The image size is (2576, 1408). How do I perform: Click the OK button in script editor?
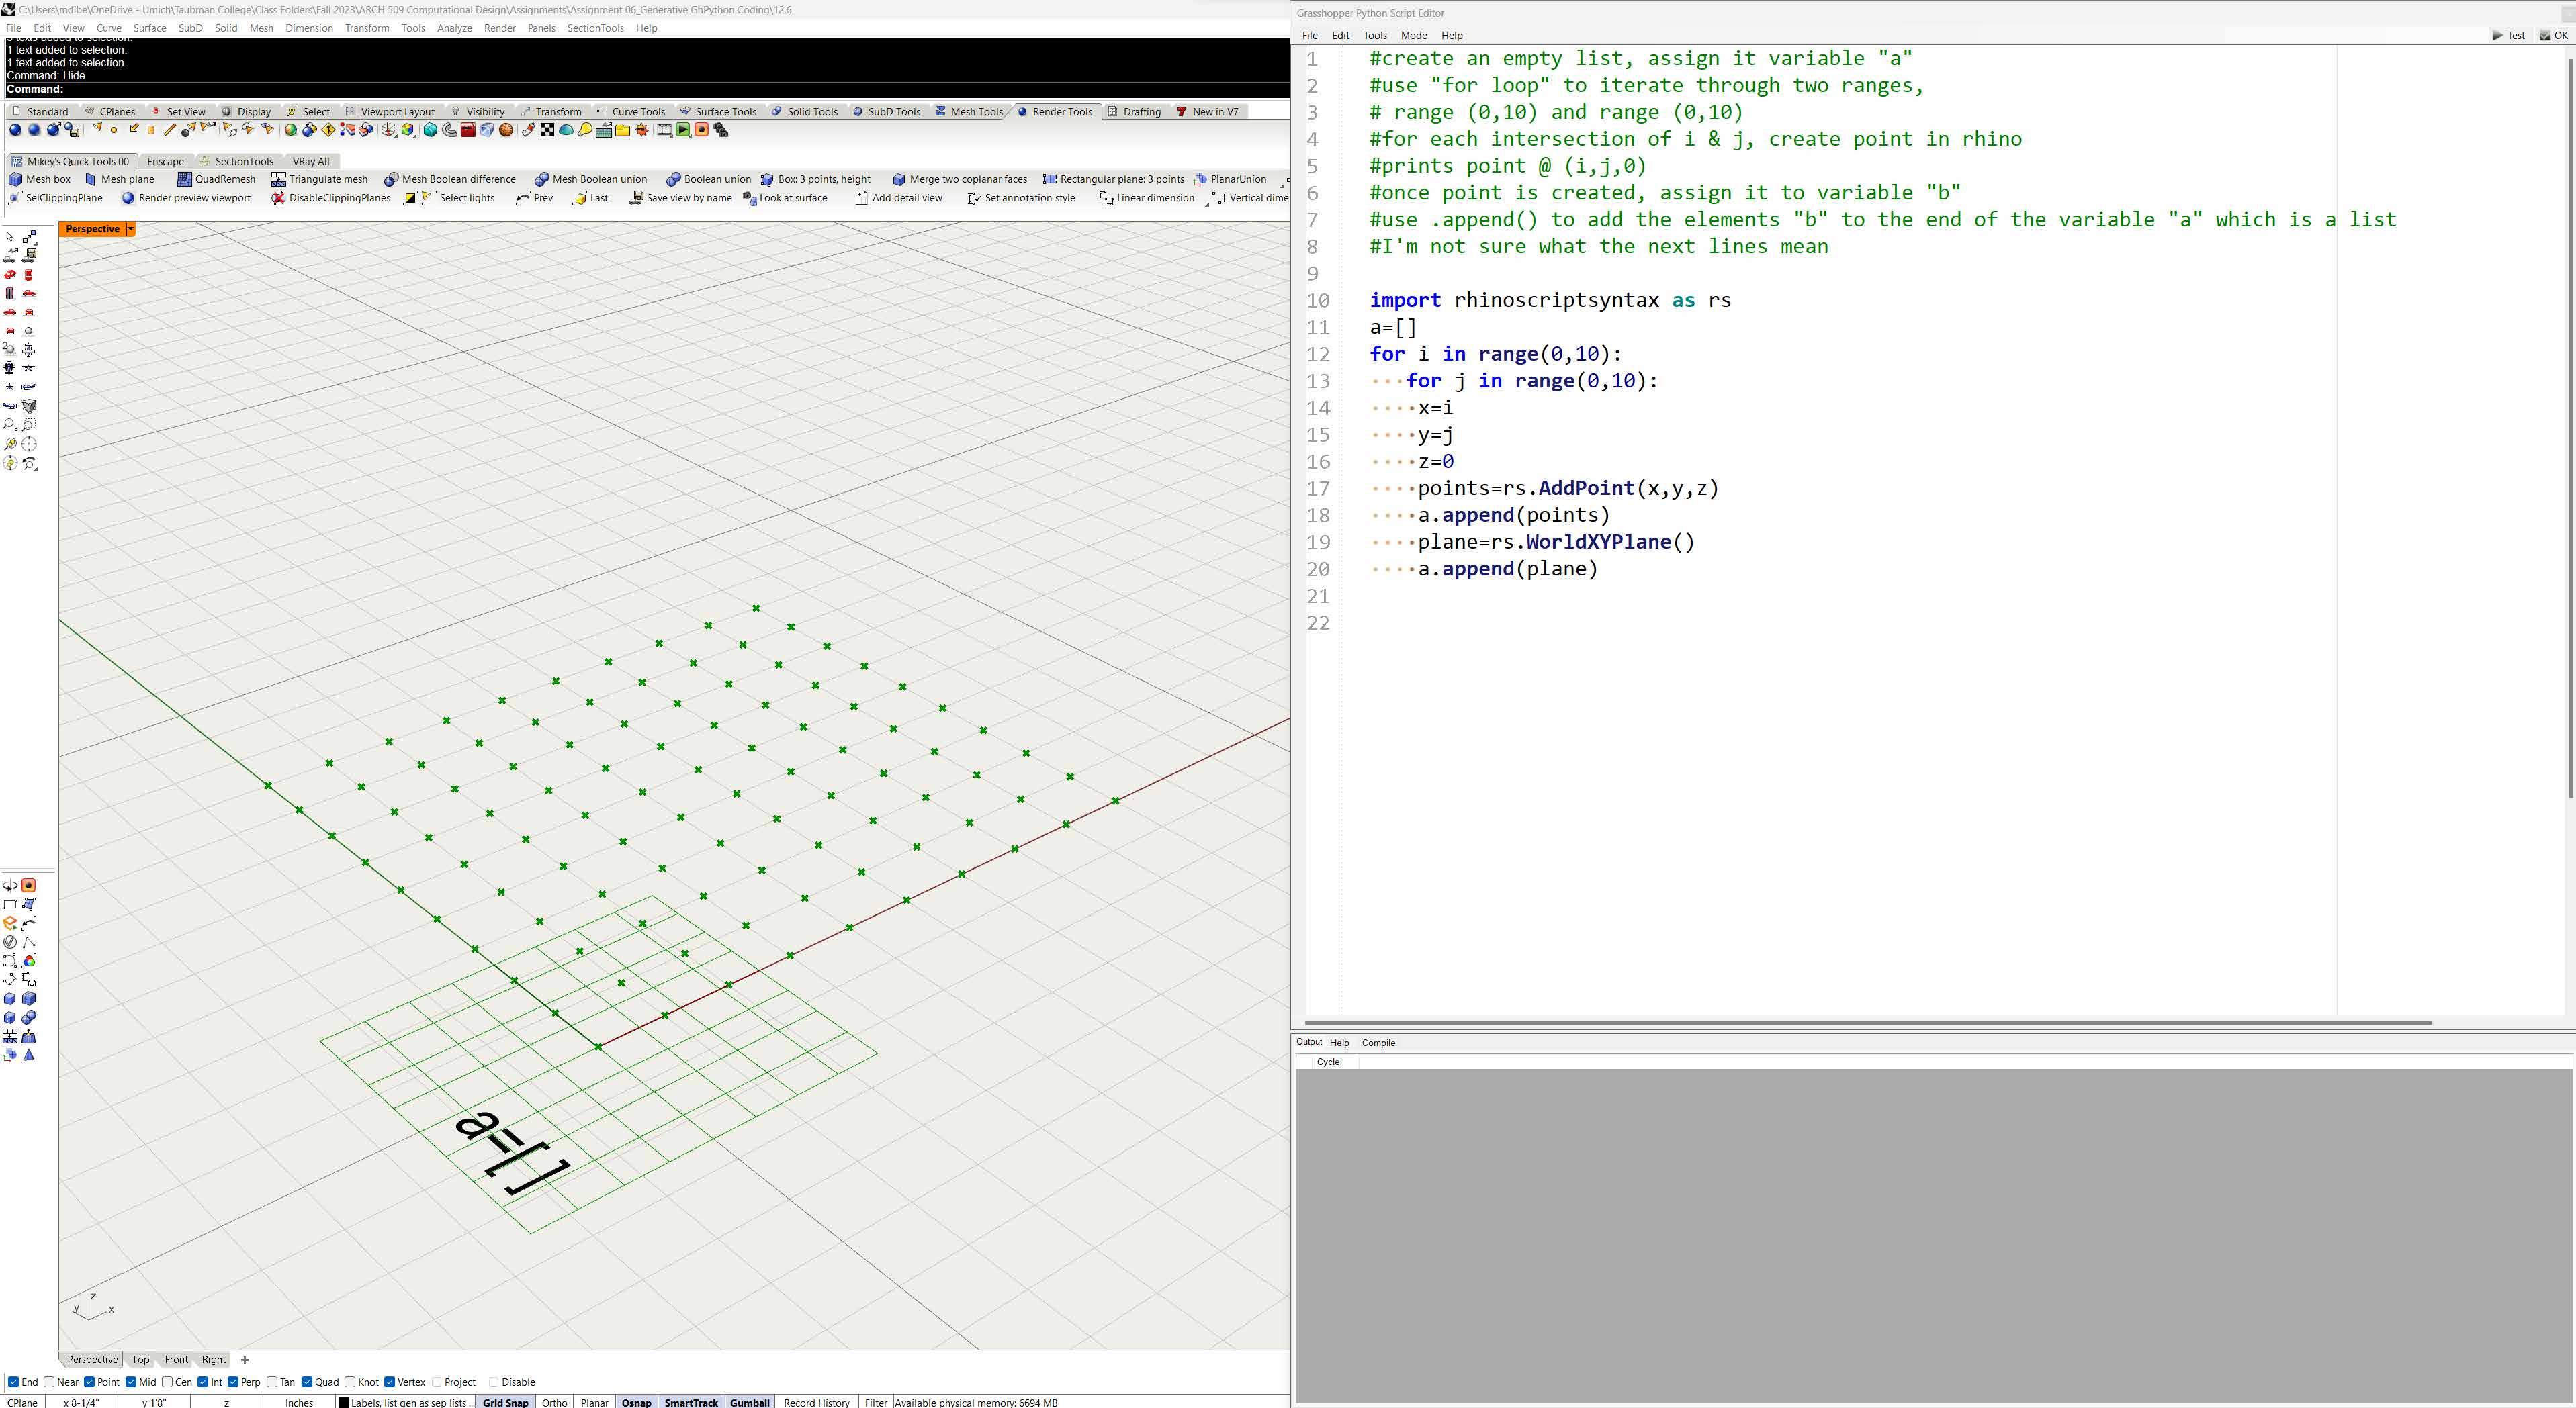pos(2553,35)
